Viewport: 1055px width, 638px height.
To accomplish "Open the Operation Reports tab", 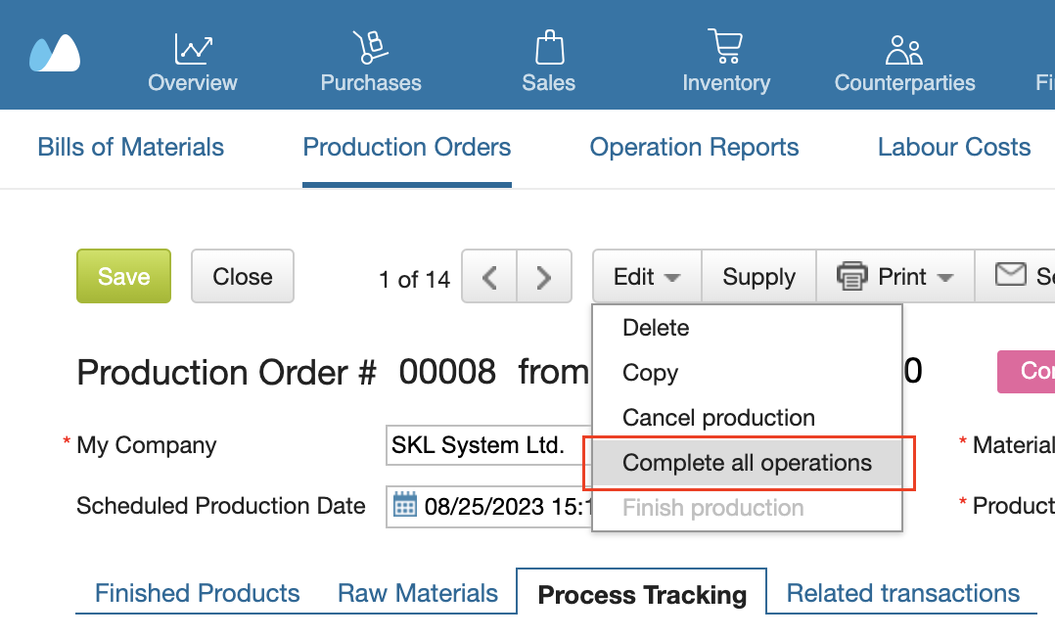I will [x=694, y=148].
